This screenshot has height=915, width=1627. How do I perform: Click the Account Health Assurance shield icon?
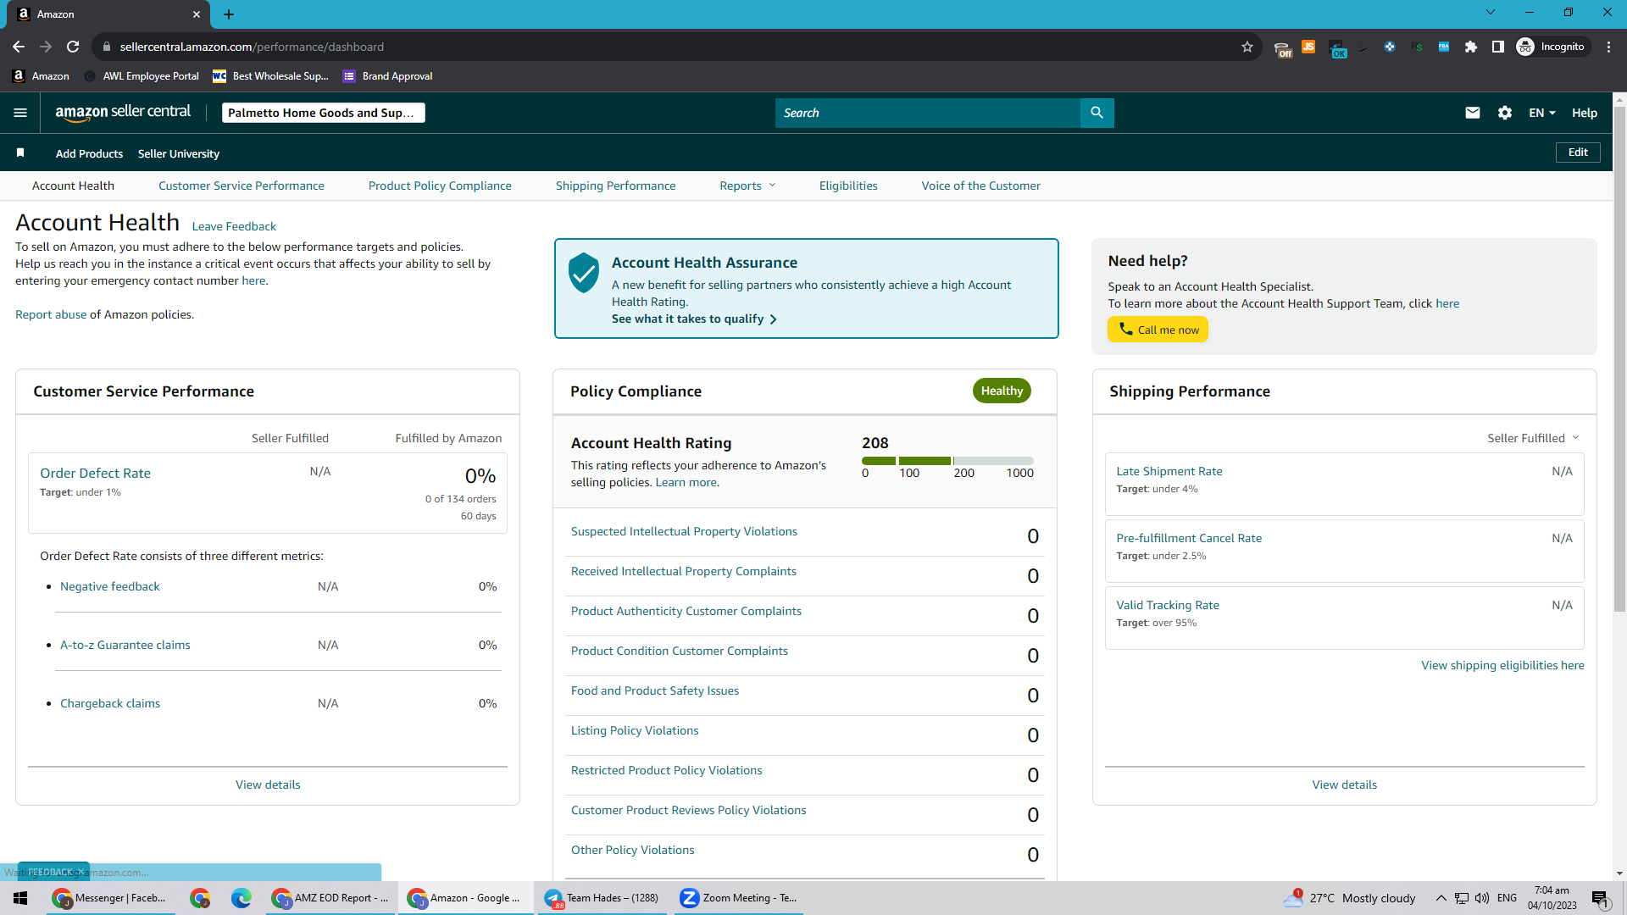coord(584,272)
